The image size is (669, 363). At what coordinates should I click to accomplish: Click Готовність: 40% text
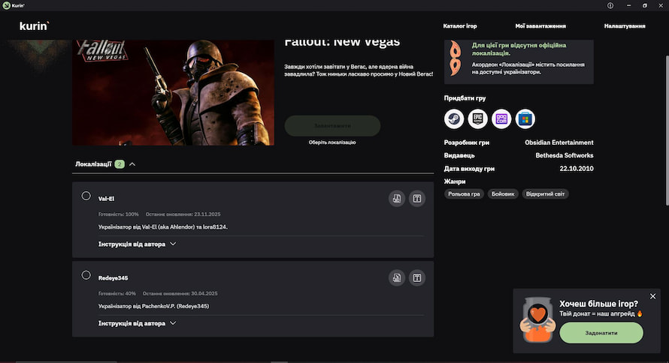(x=117, y=294)
